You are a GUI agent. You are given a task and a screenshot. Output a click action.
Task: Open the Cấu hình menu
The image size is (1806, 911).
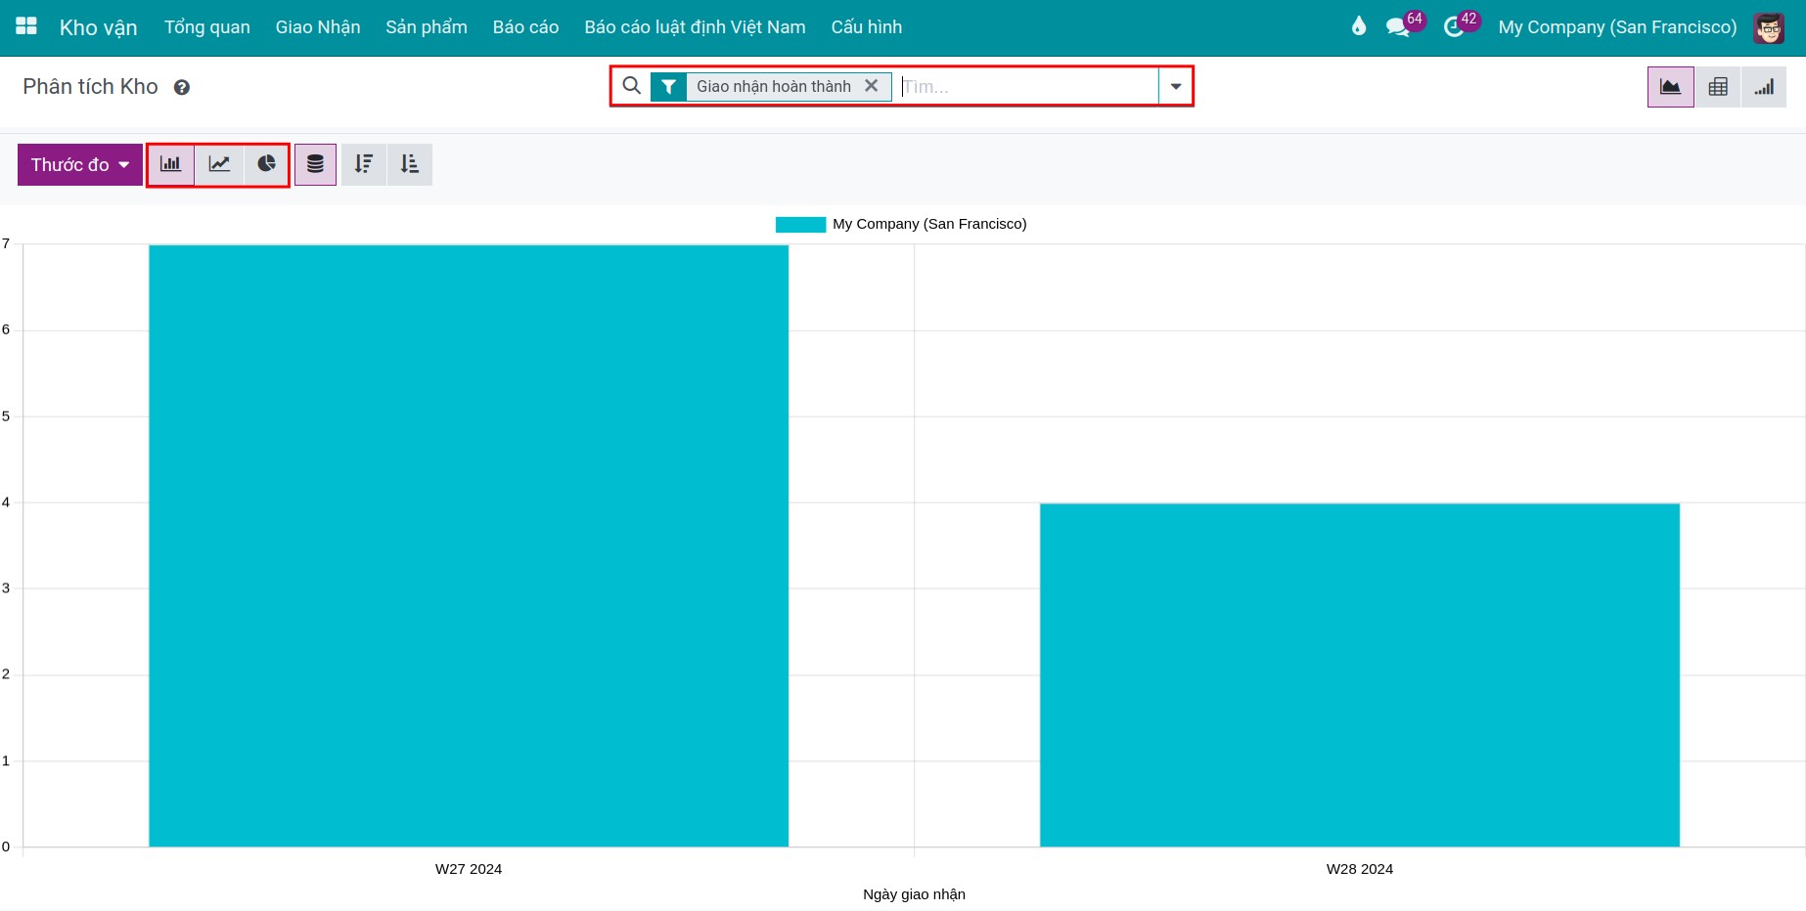click(x=867, y=27)
